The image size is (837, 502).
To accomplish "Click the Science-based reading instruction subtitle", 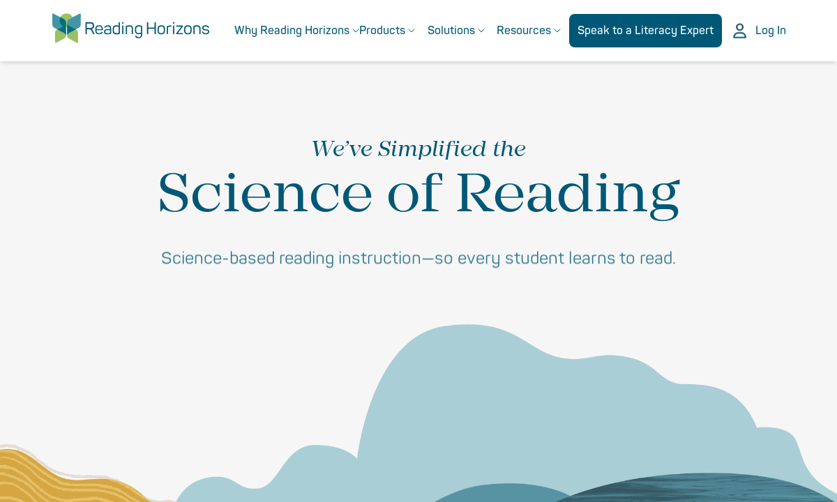I will (418, 258).
